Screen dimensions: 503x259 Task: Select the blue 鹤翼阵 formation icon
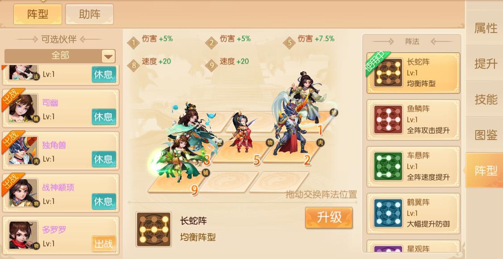click(388, 213)
